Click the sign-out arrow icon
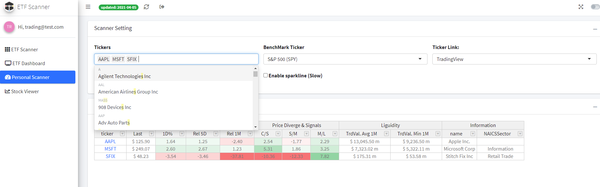Screen dimensions: 600x187 click(162, 7)
